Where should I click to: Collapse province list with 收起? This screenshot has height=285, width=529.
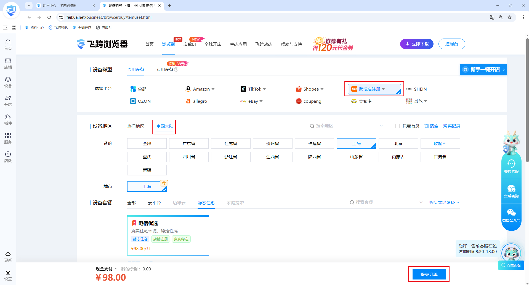(440, 143)
